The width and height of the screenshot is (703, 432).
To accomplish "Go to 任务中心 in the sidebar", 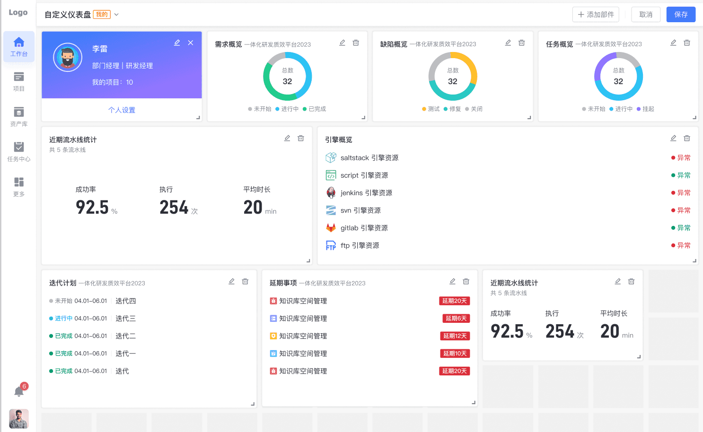I will [x=19, y=151].
